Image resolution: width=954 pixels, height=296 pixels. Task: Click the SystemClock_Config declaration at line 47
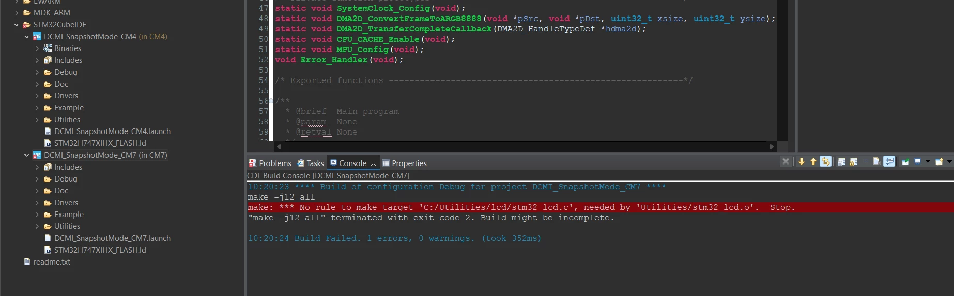pyautogui.click(x=370, y=8)
